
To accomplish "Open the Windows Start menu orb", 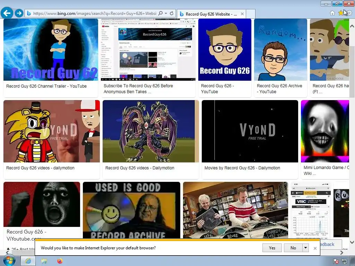I will click(9, 260).
